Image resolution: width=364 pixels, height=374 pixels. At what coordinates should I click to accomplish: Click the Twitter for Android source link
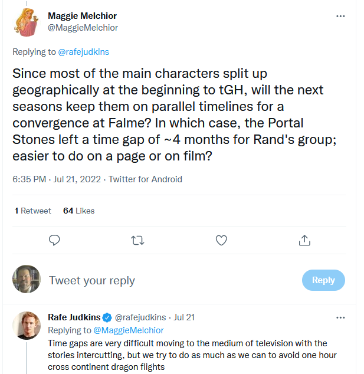tap(145, 179)
